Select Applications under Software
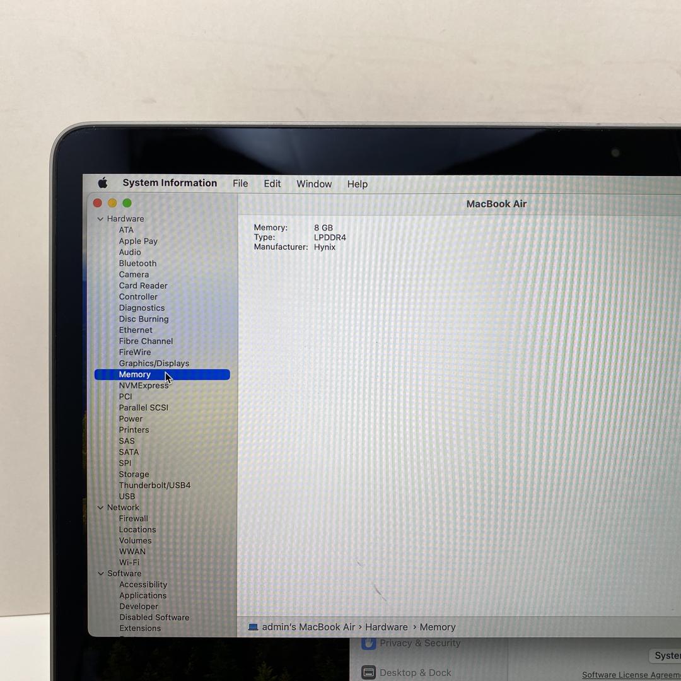Screen dimensions: 681x681 (x=143, y=595)
